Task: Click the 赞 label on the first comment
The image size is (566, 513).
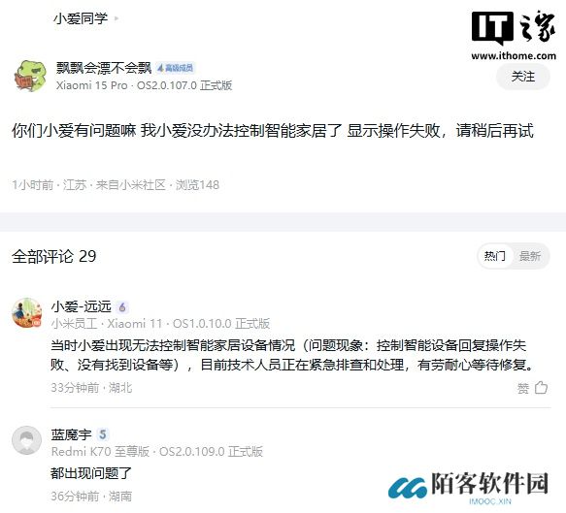Action: 523,388
